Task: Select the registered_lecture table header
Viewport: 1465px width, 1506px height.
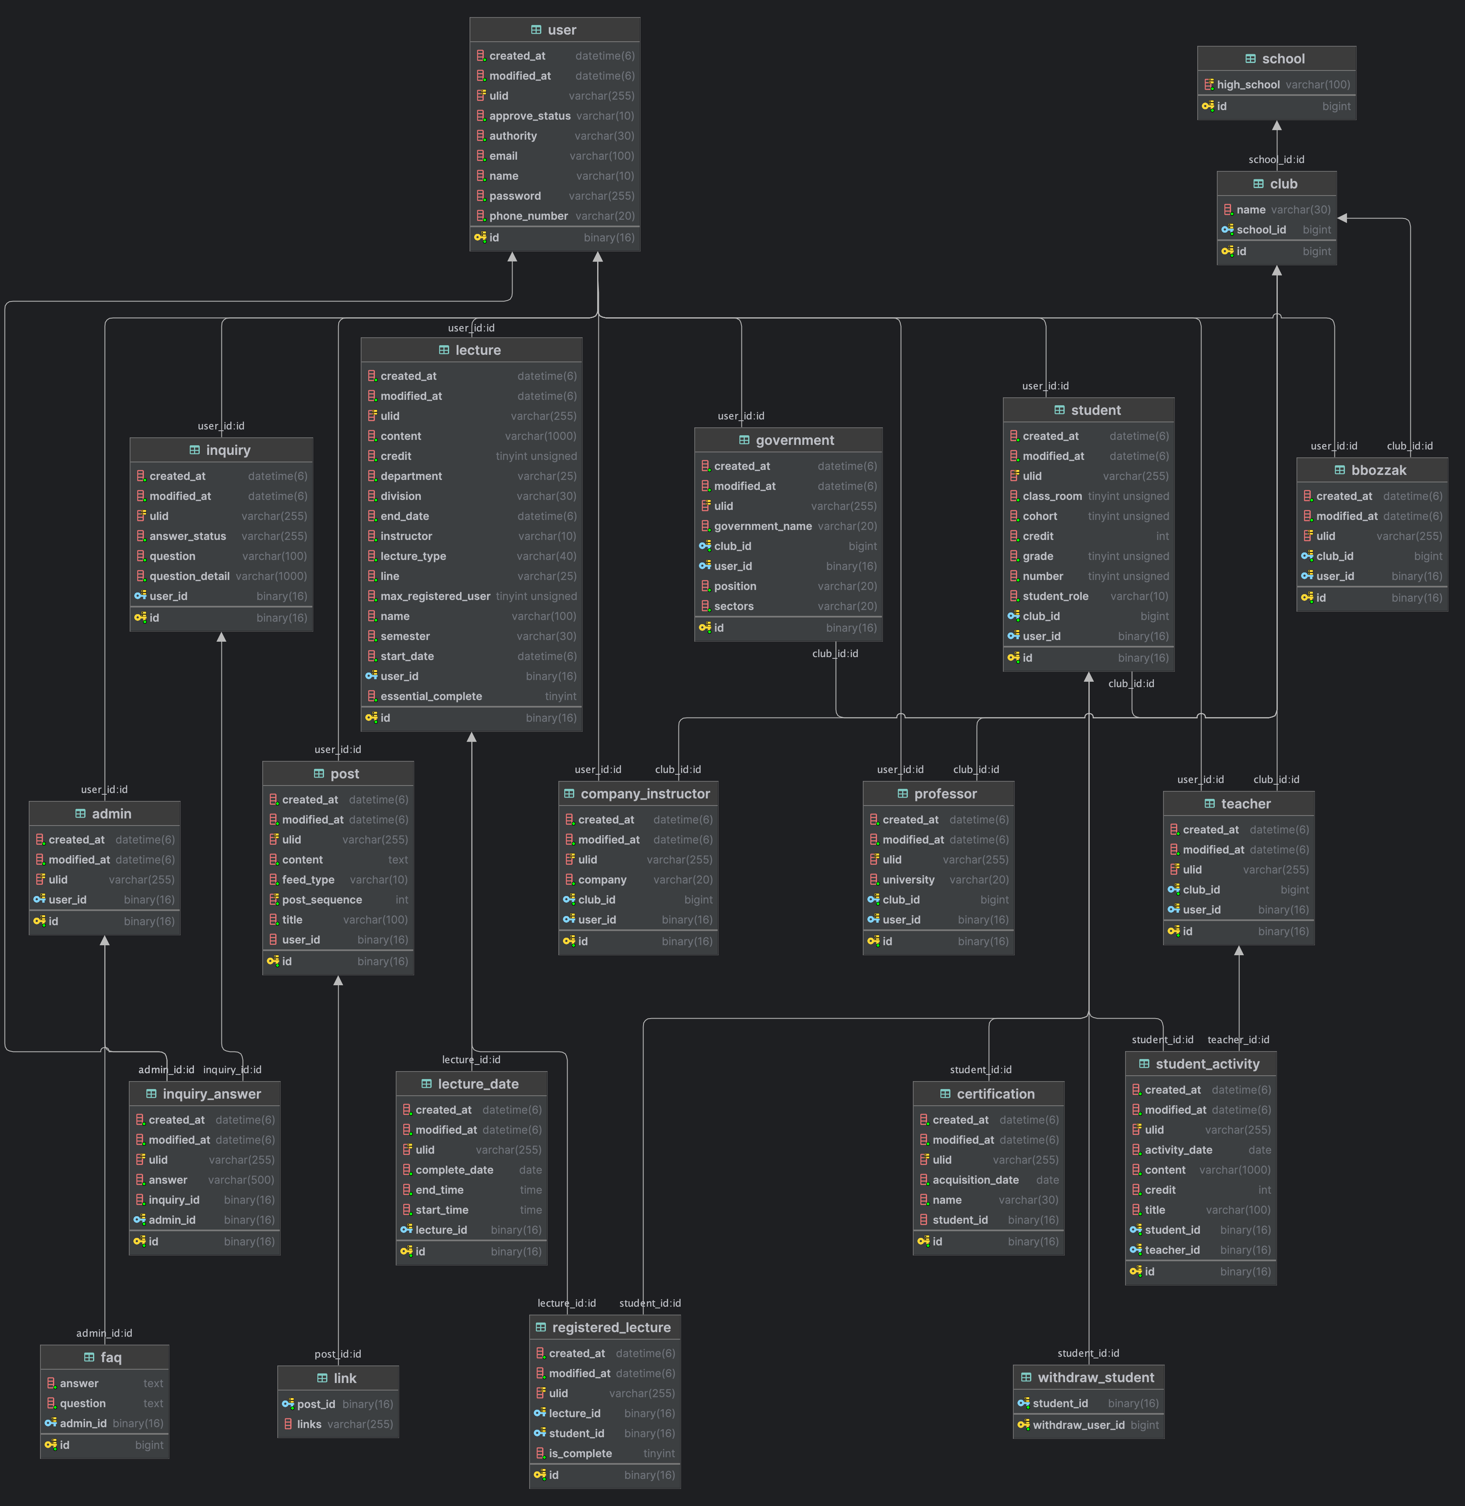Action: pyautogui.click(x=611, y=1327)
